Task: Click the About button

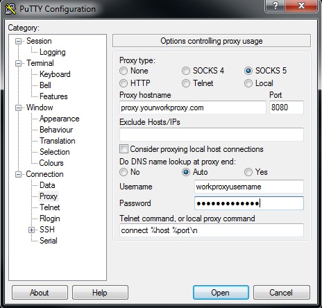Action: point(40,293)
